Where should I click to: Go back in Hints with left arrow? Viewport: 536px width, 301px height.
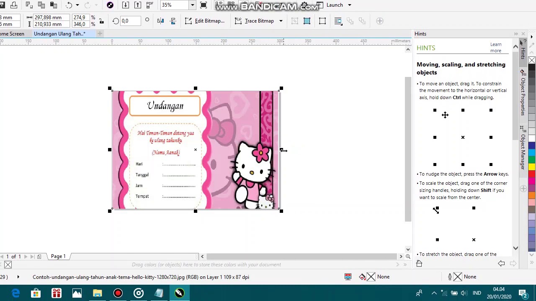(501, 263)
